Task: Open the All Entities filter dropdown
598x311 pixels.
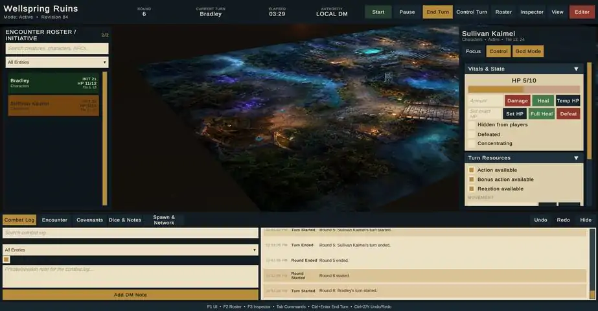Action: click(x=57, y=62)
